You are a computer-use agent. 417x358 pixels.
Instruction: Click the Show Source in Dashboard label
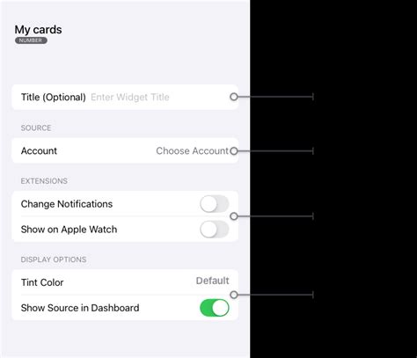coord(80,308)
